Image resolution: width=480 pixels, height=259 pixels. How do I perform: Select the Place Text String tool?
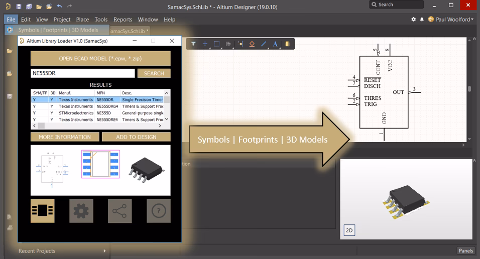click(x=275, y=44)
